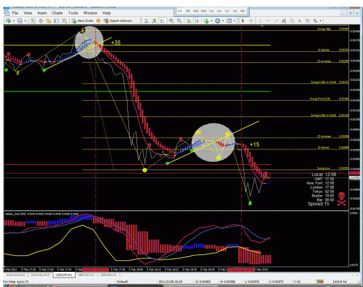Open the Strategy Tester icon

coord(64,21)
